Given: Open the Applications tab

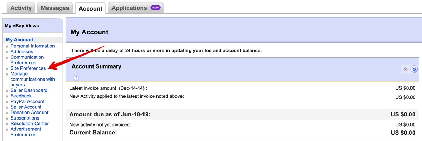Looking at the screenshot, I should pyautogui.click(x=129, y=8).
